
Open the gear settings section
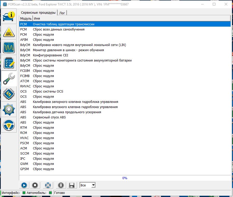(x=9, y=109)
